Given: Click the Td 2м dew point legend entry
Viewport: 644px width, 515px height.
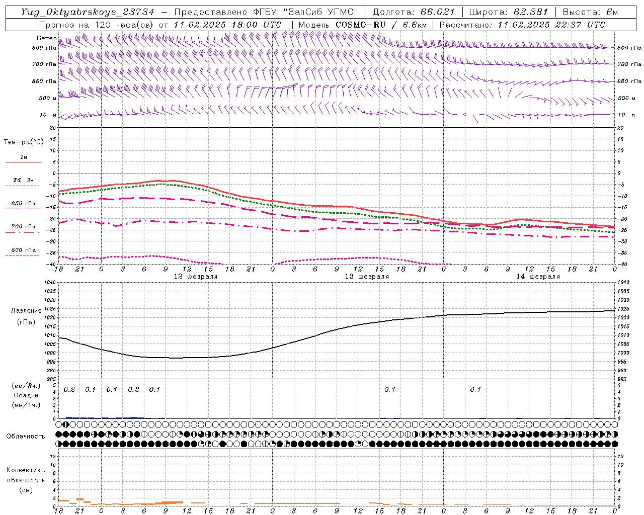Looking at the screenshot, I should [x=23, y=180].
